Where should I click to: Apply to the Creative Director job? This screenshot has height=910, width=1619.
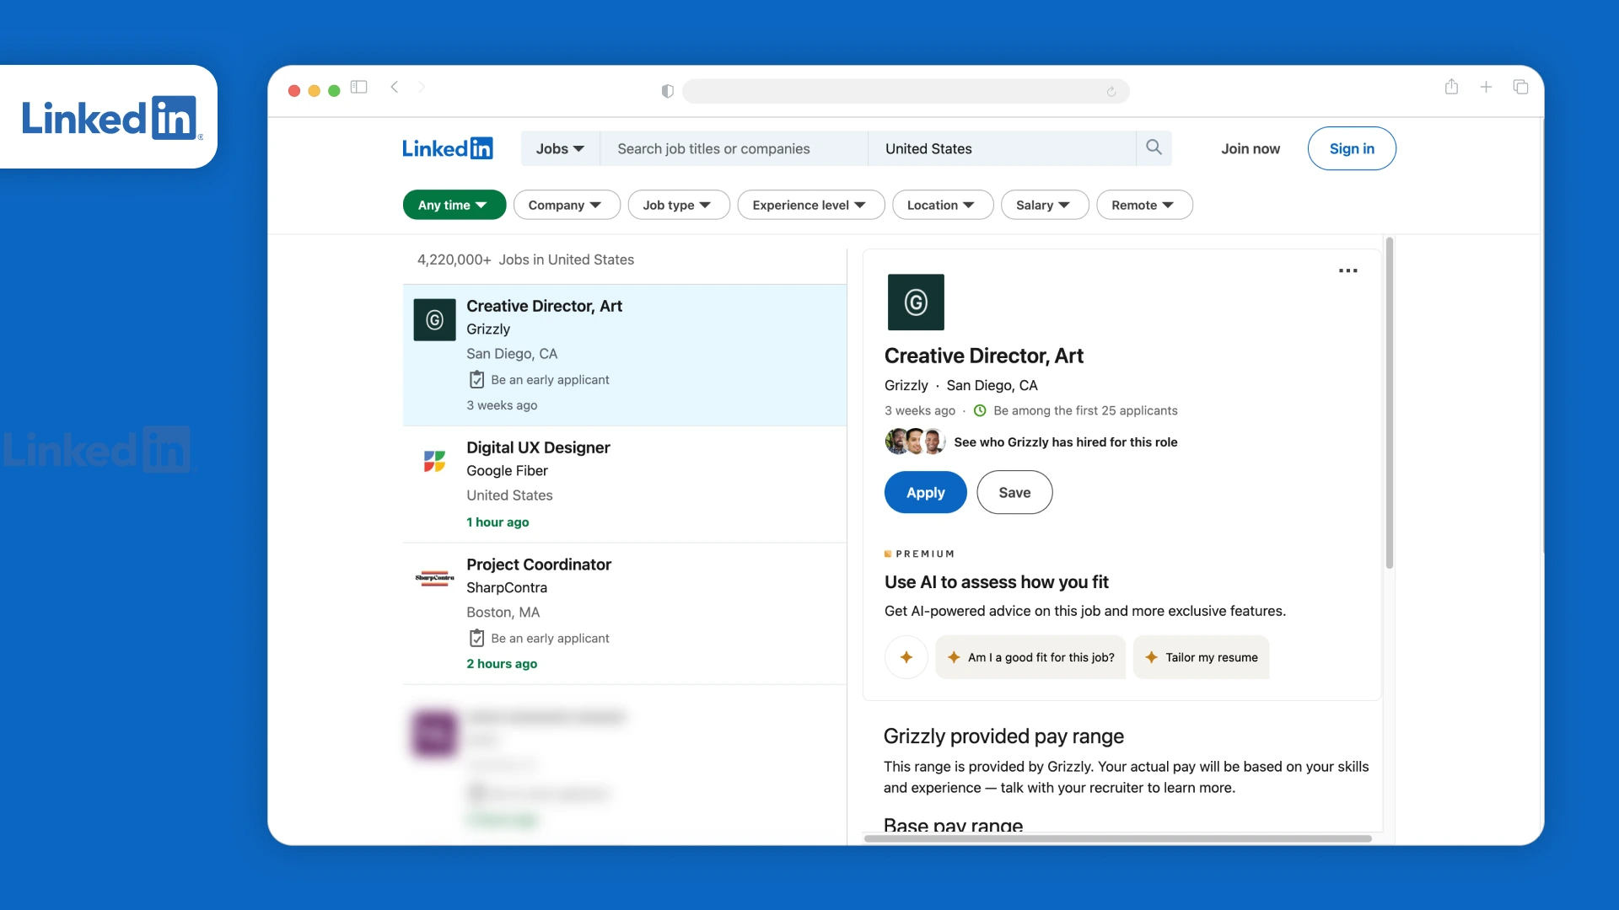(925, 492)
